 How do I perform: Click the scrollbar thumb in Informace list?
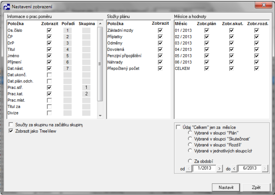tap(100, 64)
